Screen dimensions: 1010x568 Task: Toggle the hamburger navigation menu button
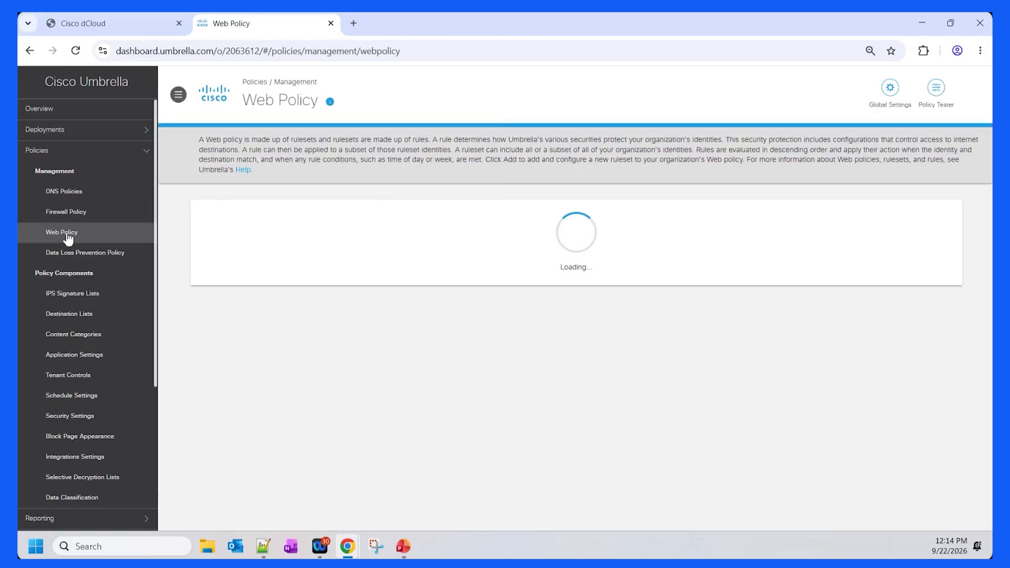pos(178,95)
